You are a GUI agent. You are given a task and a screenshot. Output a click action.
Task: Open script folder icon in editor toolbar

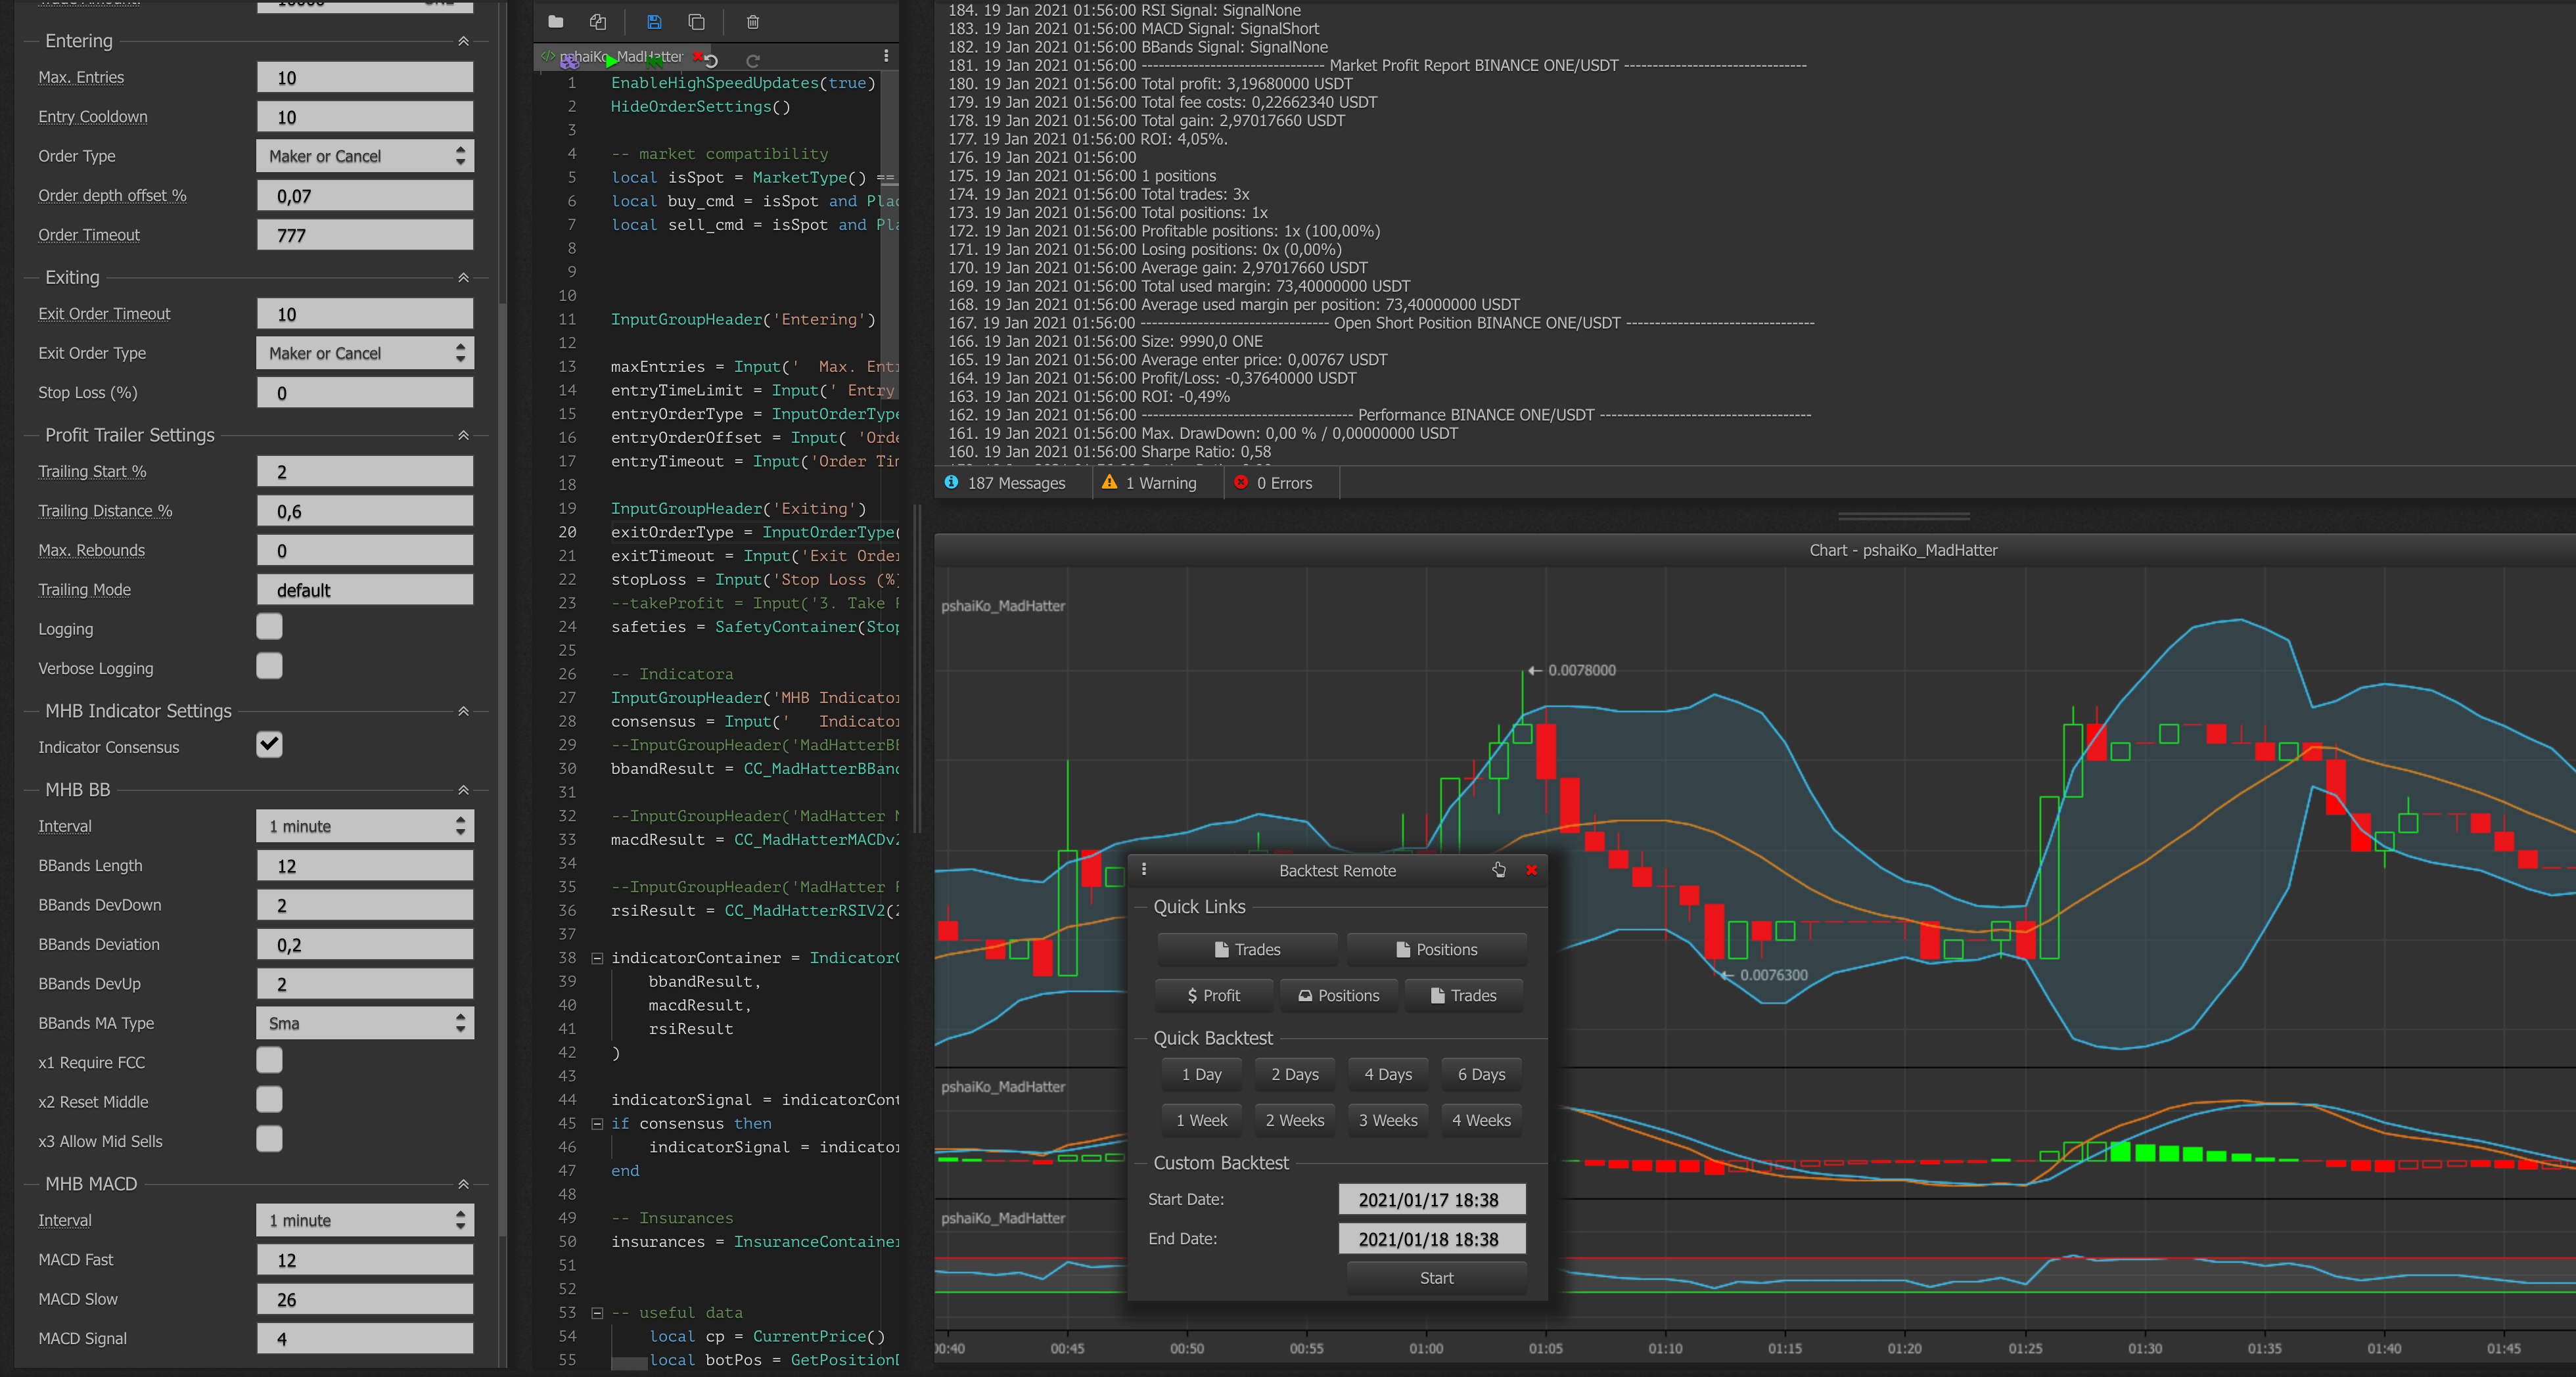tap(556, 21)
